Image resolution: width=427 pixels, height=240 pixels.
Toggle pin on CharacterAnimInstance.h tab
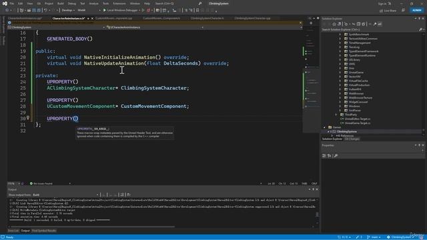(88, 19)
